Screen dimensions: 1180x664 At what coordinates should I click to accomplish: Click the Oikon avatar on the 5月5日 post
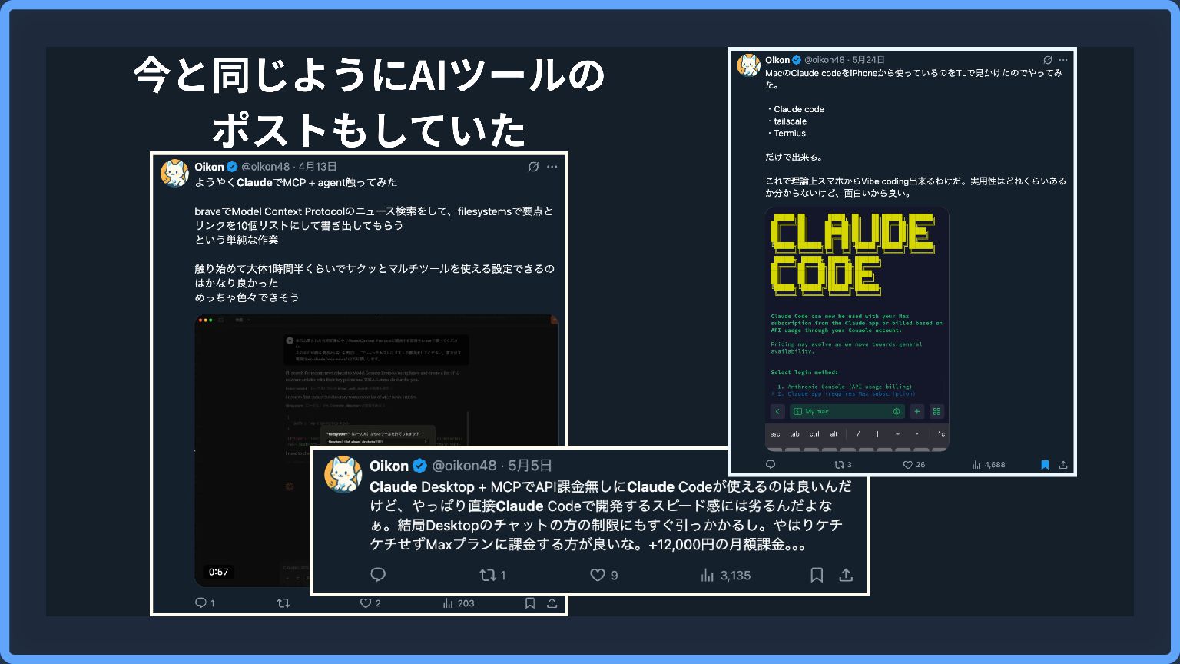coord(343,474)
